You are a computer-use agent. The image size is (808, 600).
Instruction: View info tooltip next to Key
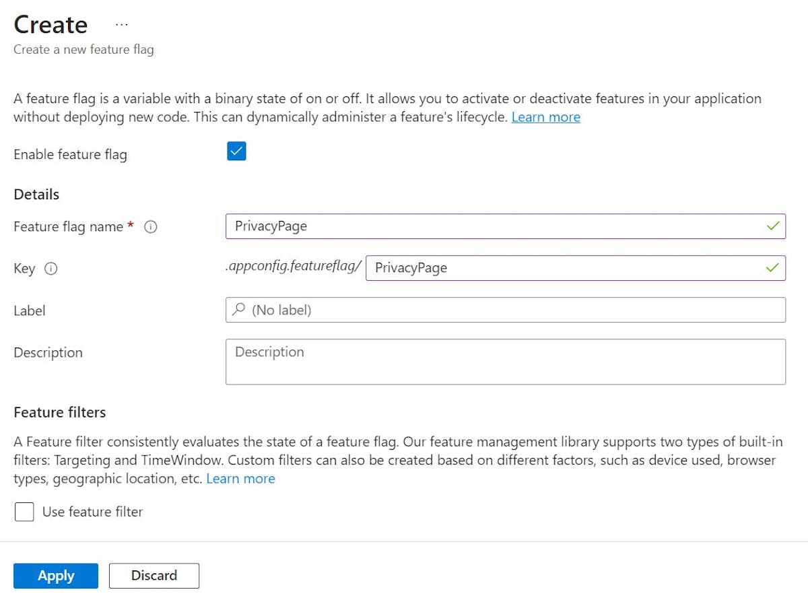click(53, 269)
